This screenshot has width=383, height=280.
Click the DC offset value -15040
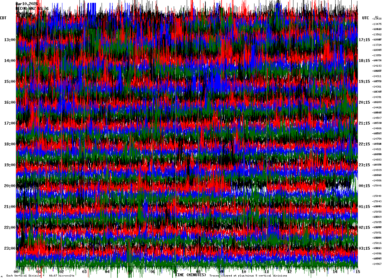tap(377, 196)
